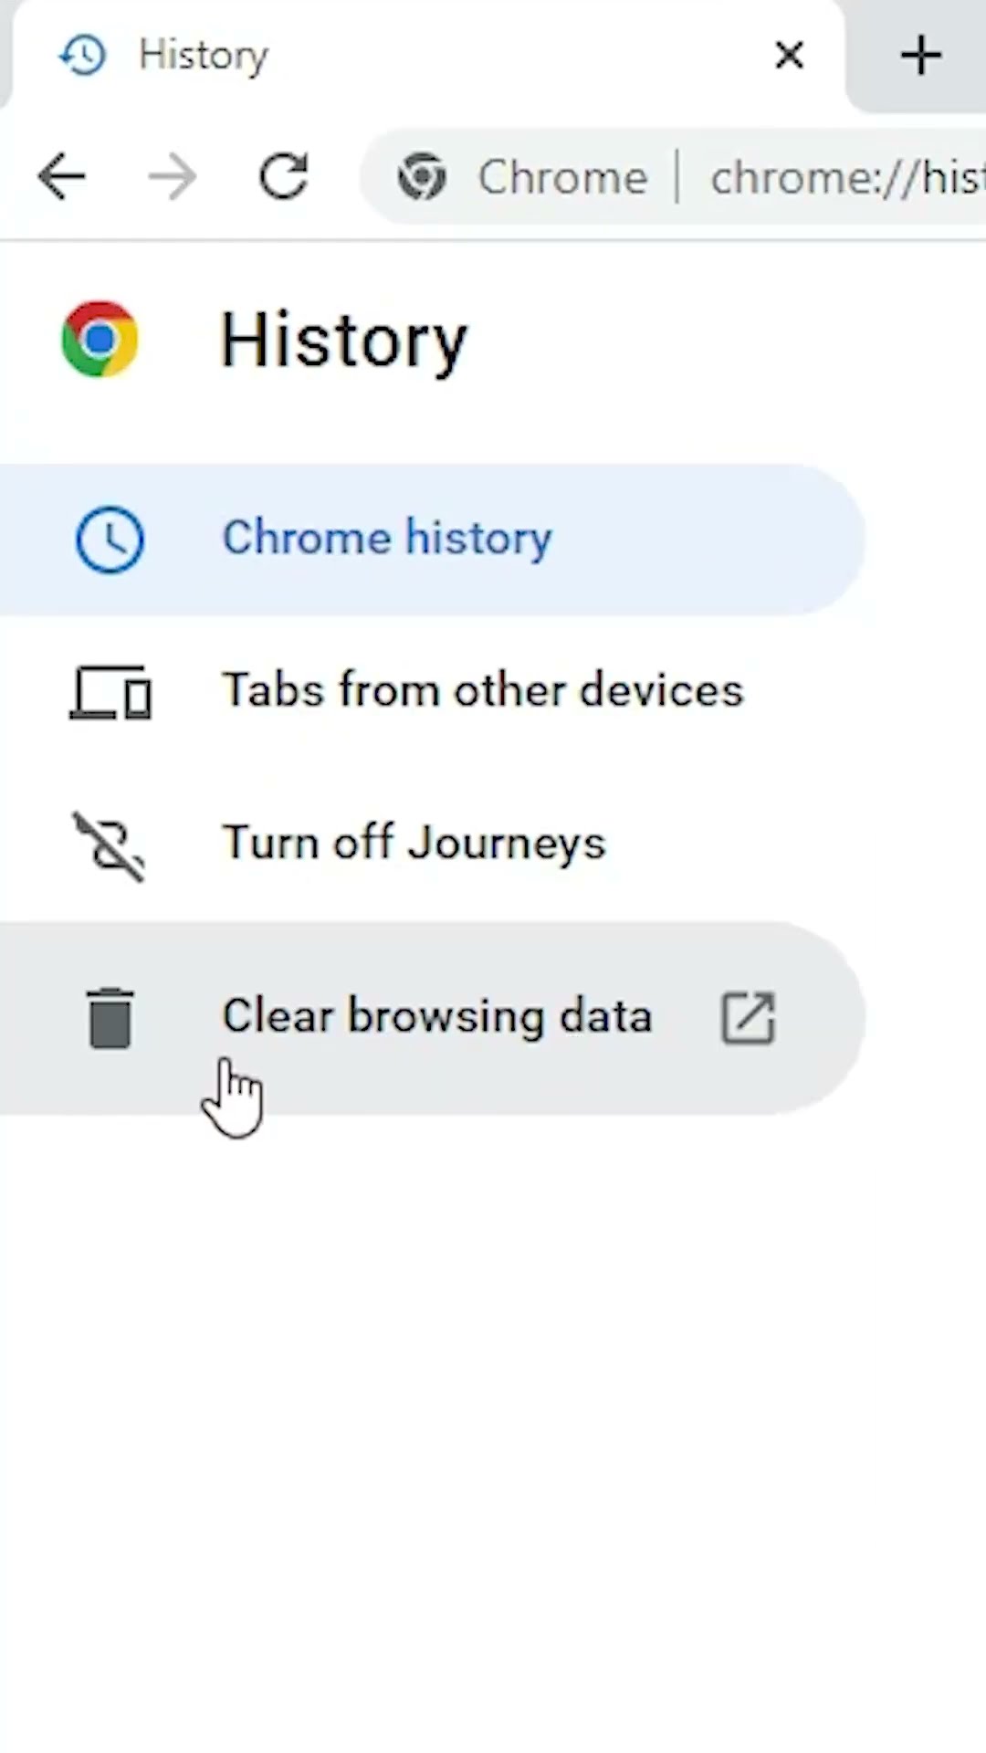Click the Chrome logo beside History heading
Image resolution: width=986 pixels, height=1753 pixels.
point(100,339)
